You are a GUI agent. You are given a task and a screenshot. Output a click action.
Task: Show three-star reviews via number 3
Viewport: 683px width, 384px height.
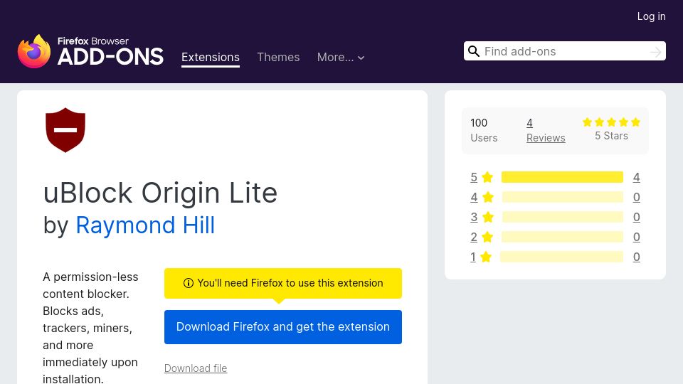(474, 217)
